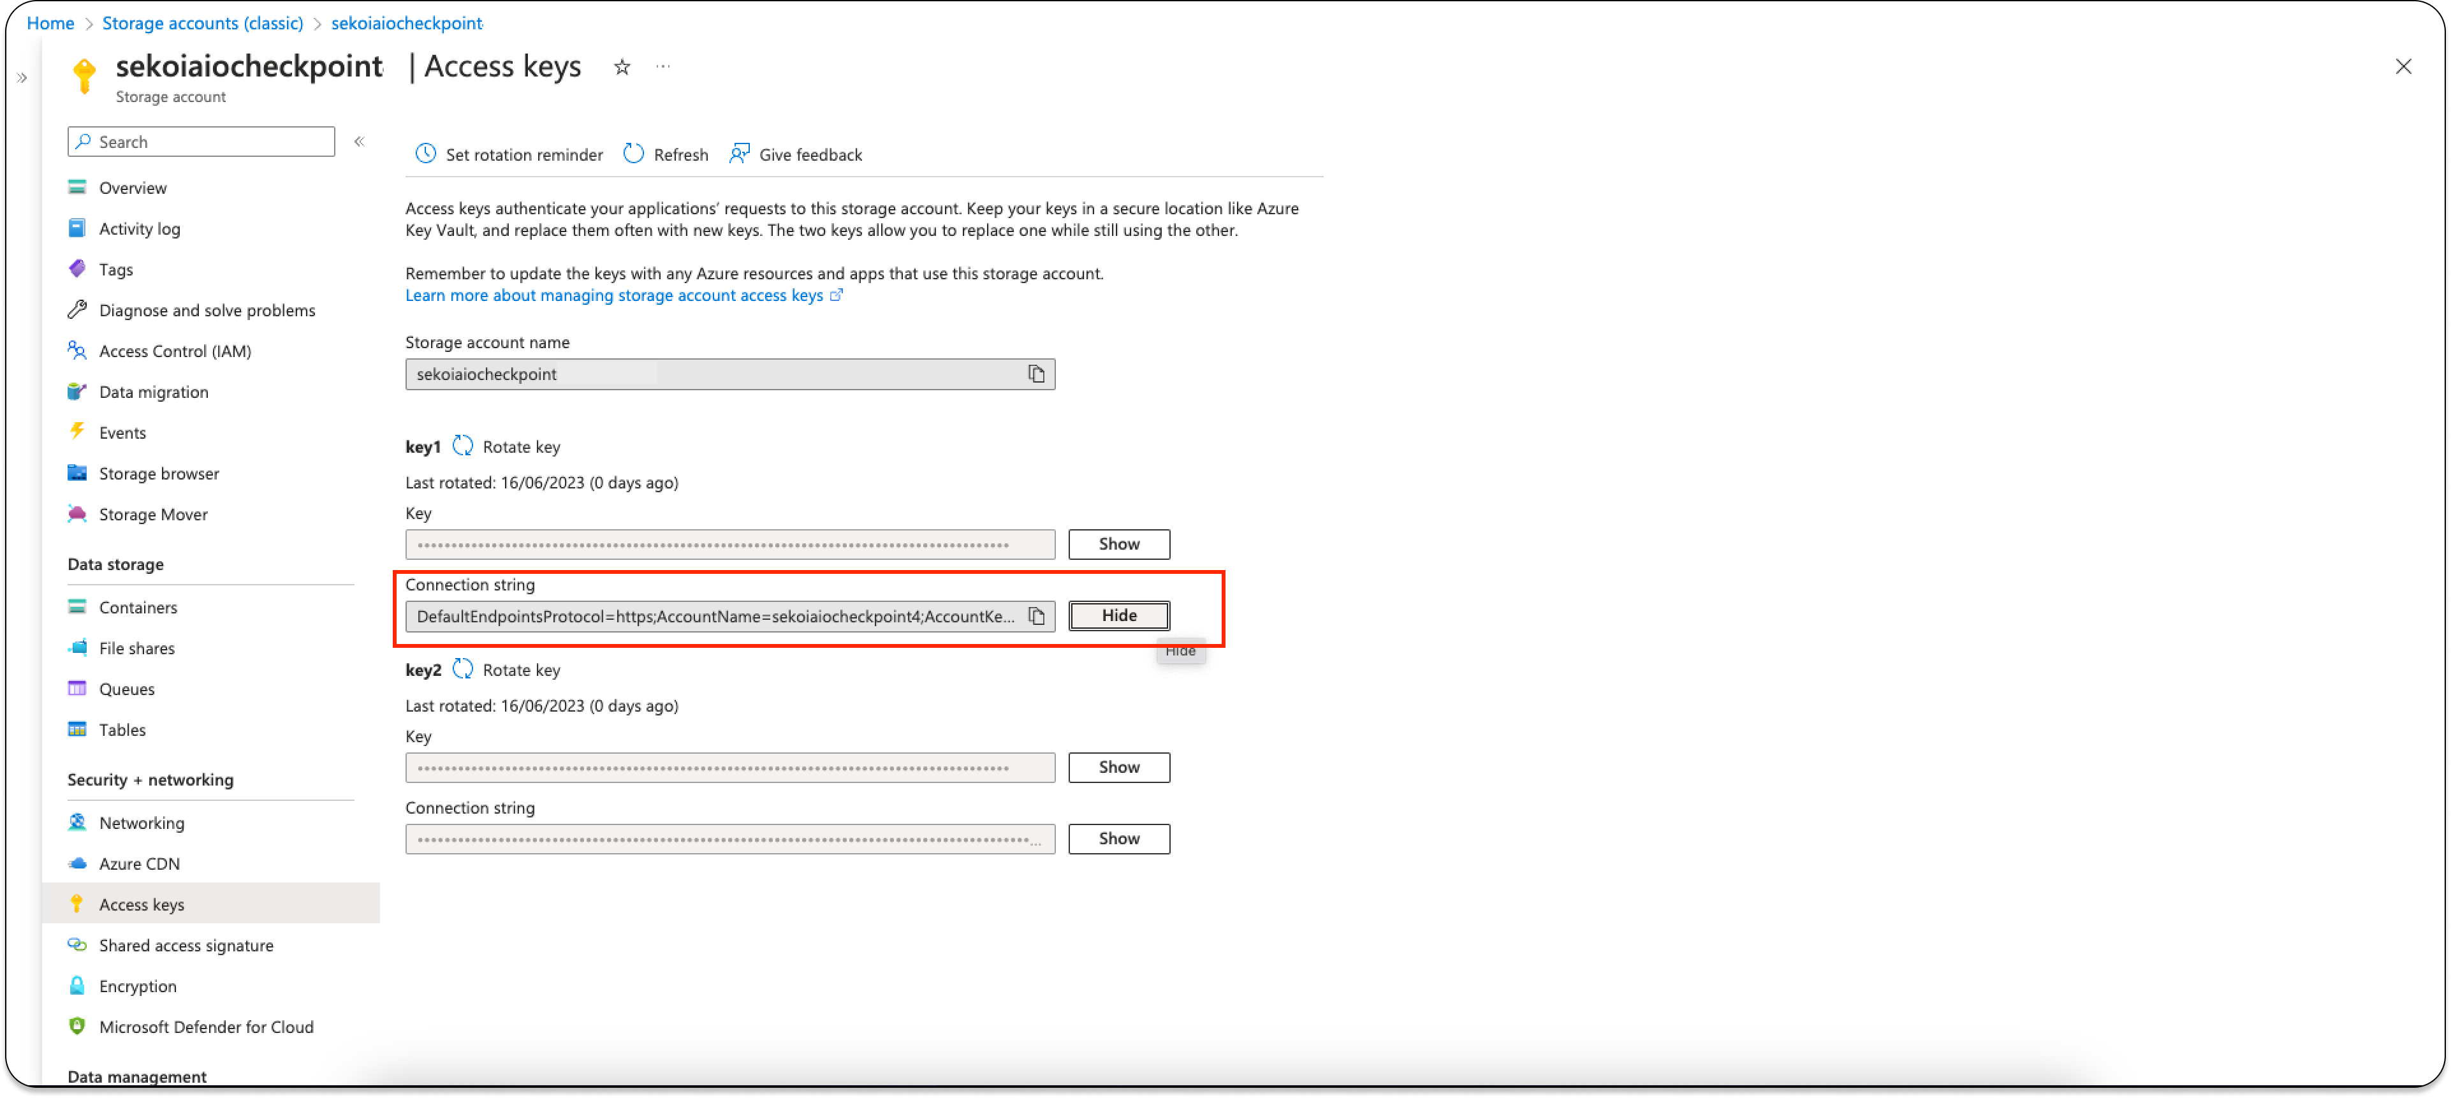The image size is (2451, 1098).
Task: Show the key2 connection string
Action: point(1119,838)
